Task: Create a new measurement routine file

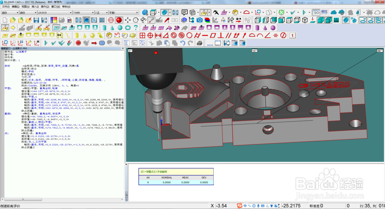Action: [x=5, y=20]
